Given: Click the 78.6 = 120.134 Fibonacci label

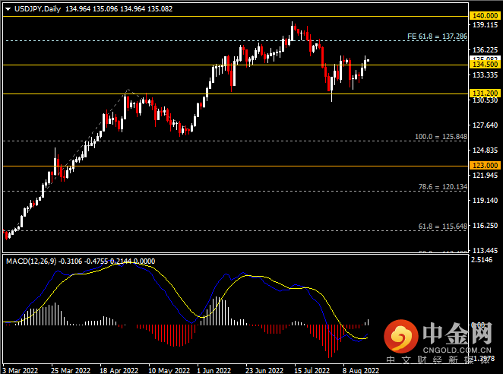Looking at the screenshot, I should click(443, 187).
